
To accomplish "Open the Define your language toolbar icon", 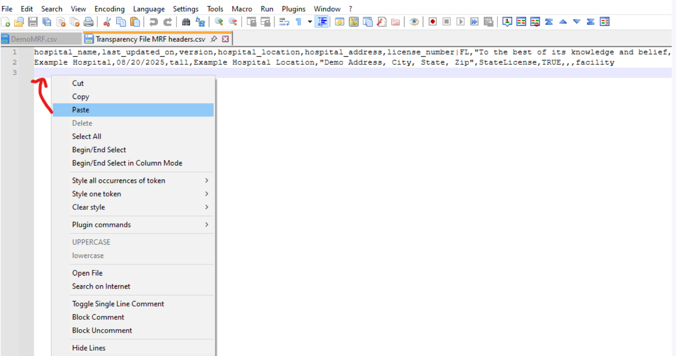I will 339,22.
